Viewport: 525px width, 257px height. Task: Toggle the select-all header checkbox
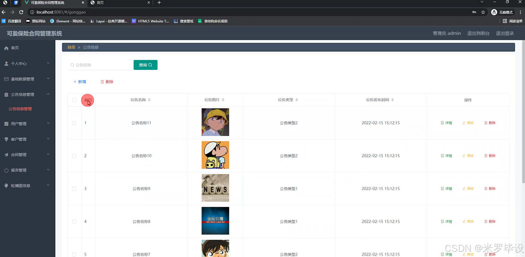click(x=74, y=100)
